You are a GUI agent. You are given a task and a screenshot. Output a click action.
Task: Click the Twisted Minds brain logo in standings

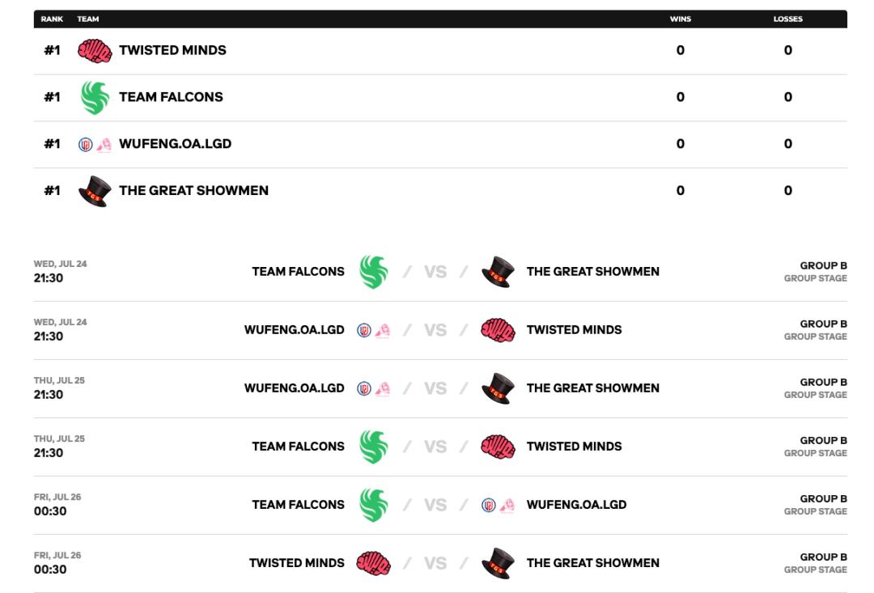tap(94, 51)
